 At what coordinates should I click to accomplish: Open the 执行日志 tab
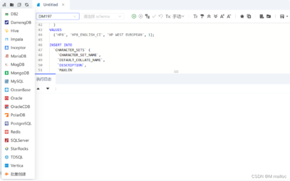44,79
